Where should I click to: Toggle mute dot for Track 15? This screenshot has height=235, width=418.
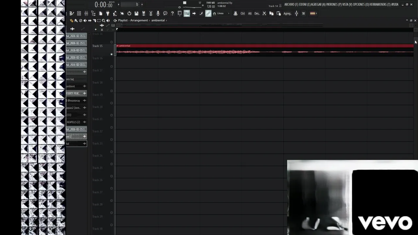[x=112, y=54]
